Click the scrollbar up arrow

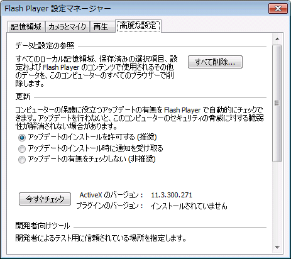(x=277, y=39)
